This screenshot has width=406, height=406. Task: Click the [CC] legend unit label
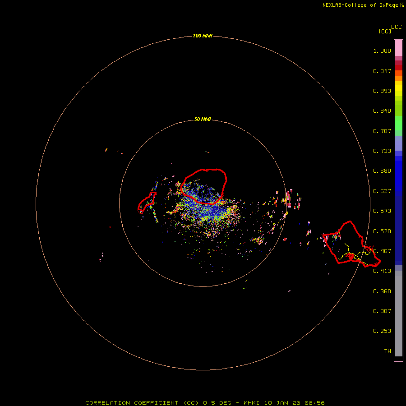pos(385,31)
